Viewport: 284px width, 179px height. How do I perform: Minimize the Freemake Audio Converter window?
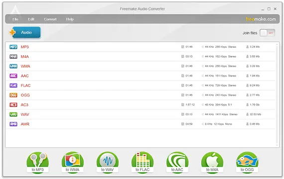(x=263, y=9)
